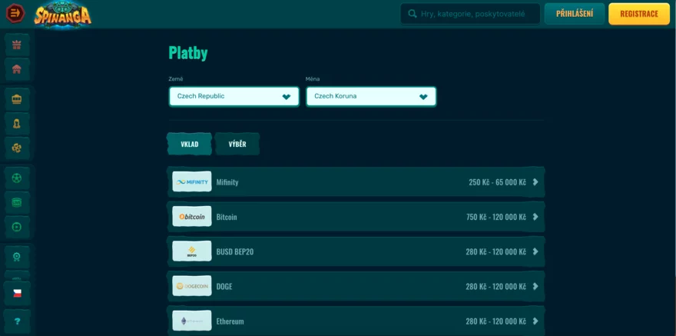Screen dimensions: 676x336
Task: Expand the DOGE row arrow
Action: (535, 286)
